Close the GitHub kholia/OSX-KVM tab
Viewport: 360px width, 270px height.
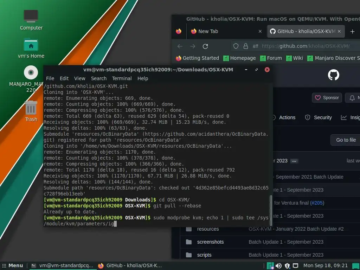point(339,31)
